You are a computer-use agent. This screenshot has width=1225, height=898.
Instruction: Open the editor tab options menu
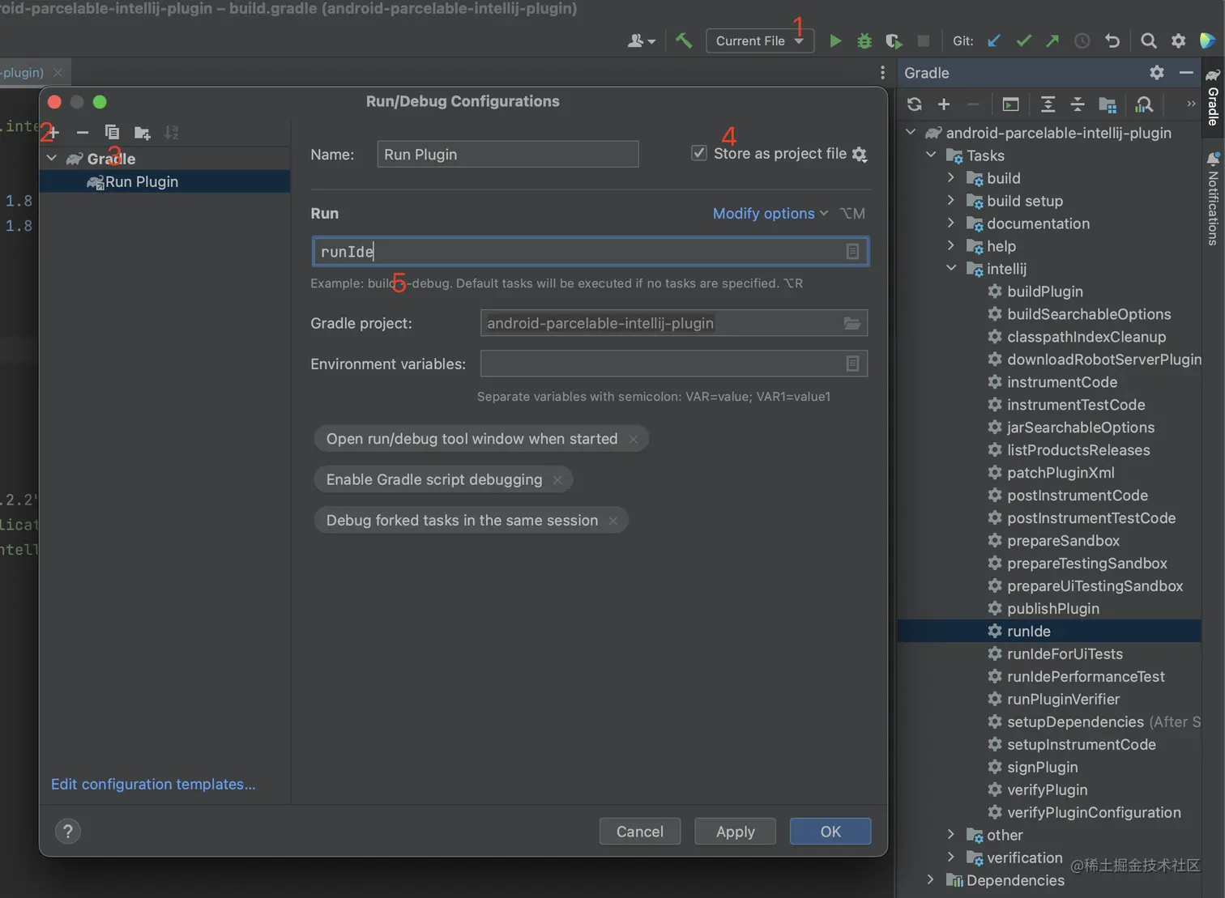pos(882,73)
